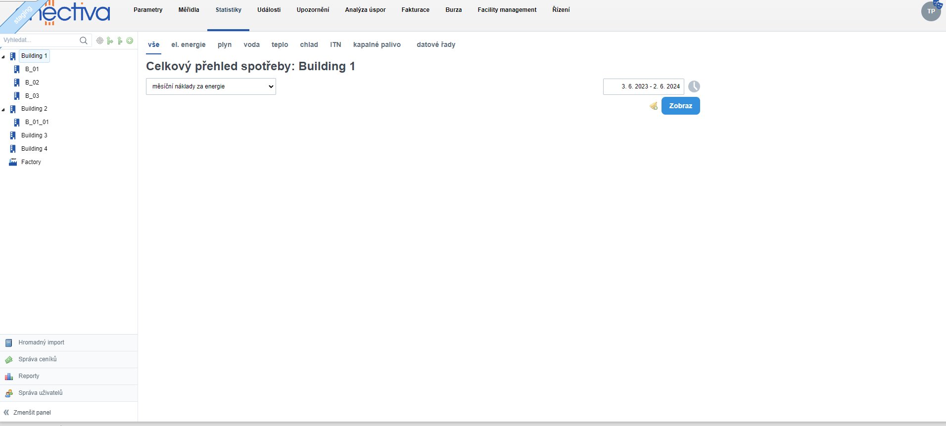This screenshot has width=946, height=426.
Task: Click the green circular plus icon
Action: tap(130, 41)
